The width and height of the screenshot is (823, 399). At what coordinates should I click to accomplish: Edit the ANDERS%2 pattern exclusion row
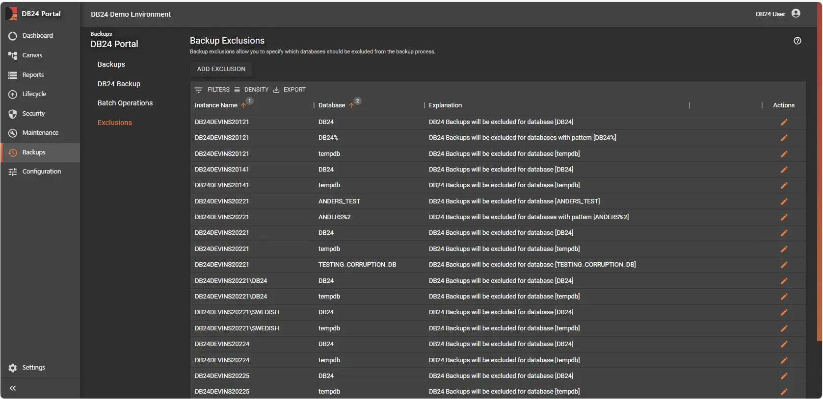(x=784, y=217)
